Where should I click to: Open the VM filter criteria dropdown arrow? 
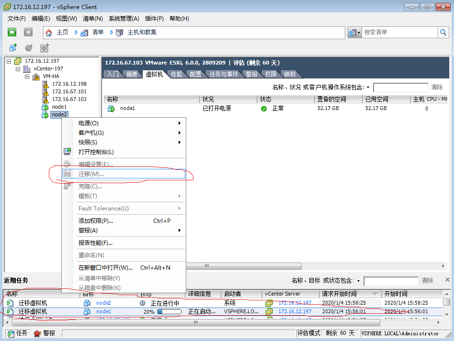[368, 88]
